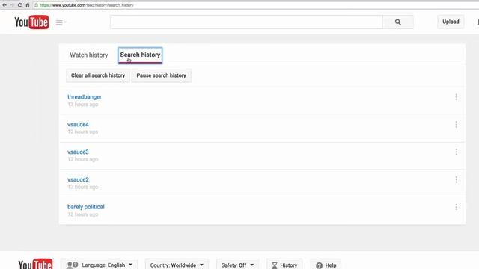This screenshot has width=479, height=269.
Task: Switch to Watch history tab
Action: [x=88, y=55]
